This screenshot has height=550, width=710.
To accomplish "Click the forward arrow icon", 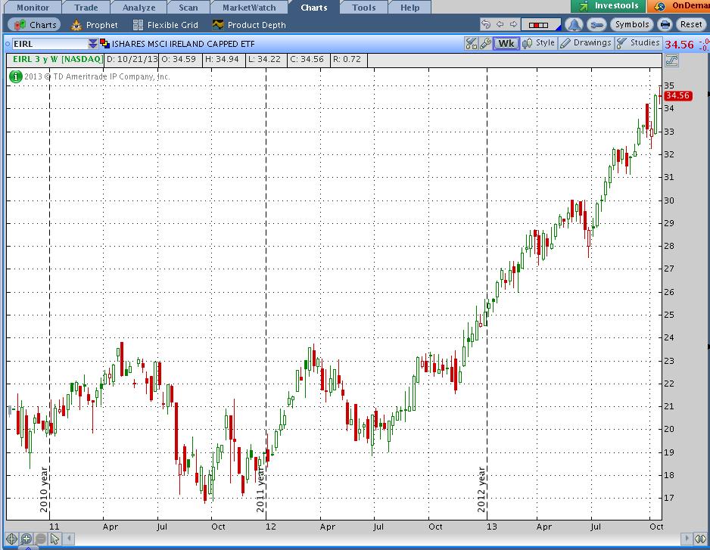I will pyautogui.click(x=513, y=24).
